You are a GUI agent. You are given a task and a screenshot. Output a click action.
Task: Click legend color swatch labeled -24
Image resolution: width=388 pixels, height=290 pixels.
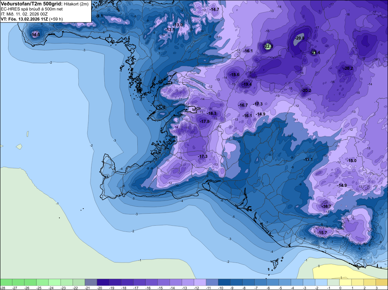point(54,282)
